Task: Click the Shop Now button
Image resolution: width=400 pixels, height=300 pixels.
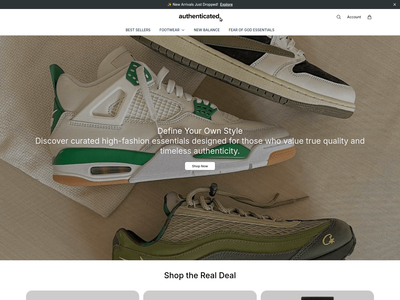Action: pyautogui.click(x=200, y=166)
